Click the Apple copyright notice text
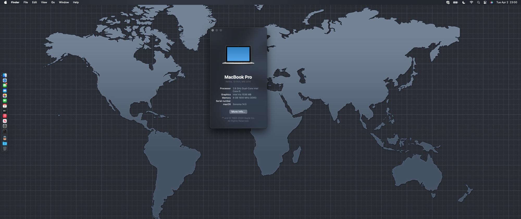 click(238, 119)
